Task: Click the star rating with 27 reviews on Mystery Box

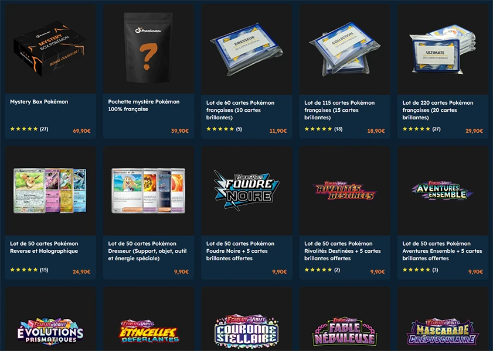Action: (29, 129)
